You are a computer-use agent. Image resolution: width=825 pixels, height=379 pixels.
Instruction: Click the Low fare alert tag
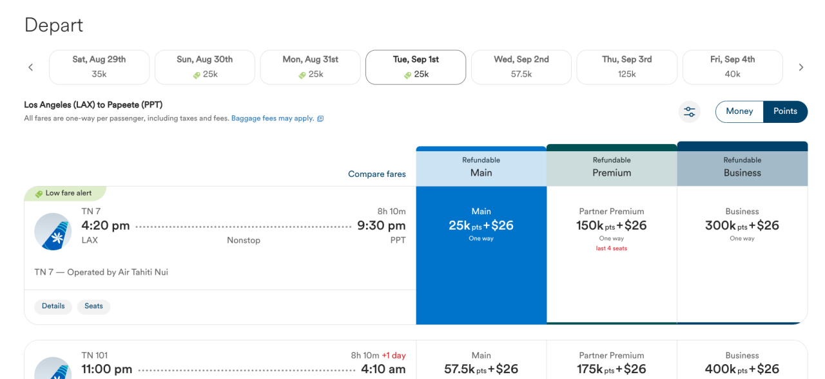[64, 193]
